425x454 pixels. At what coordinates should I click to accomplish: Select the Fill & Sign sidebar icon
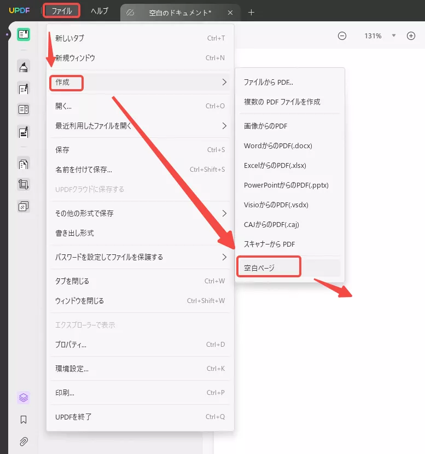tap(24, 132)
